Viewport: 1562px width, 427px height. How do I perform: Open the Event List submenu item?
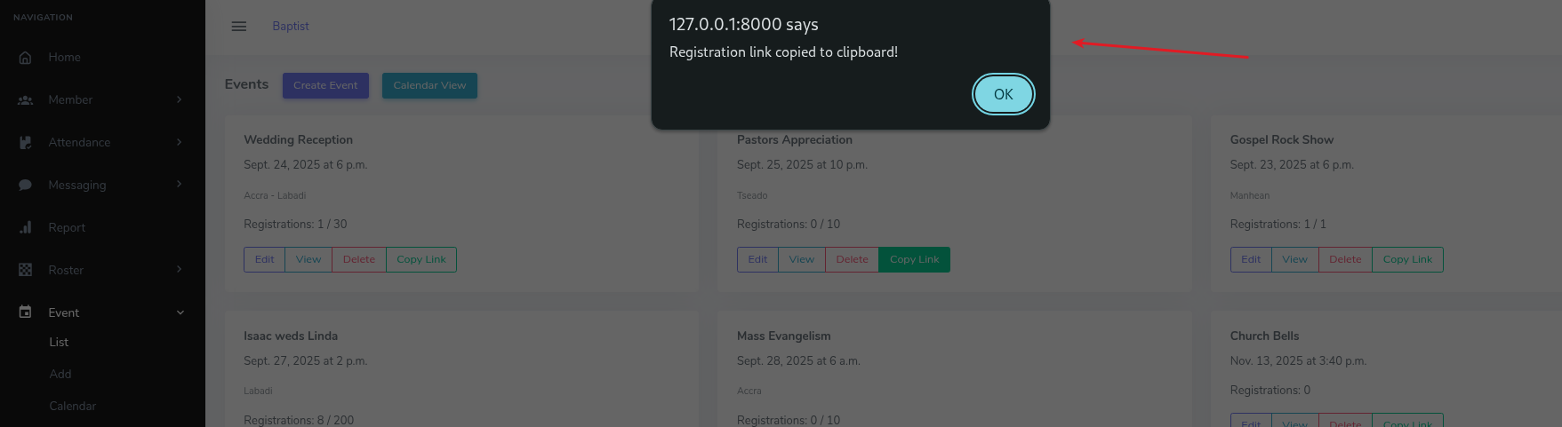click(59, 343)
